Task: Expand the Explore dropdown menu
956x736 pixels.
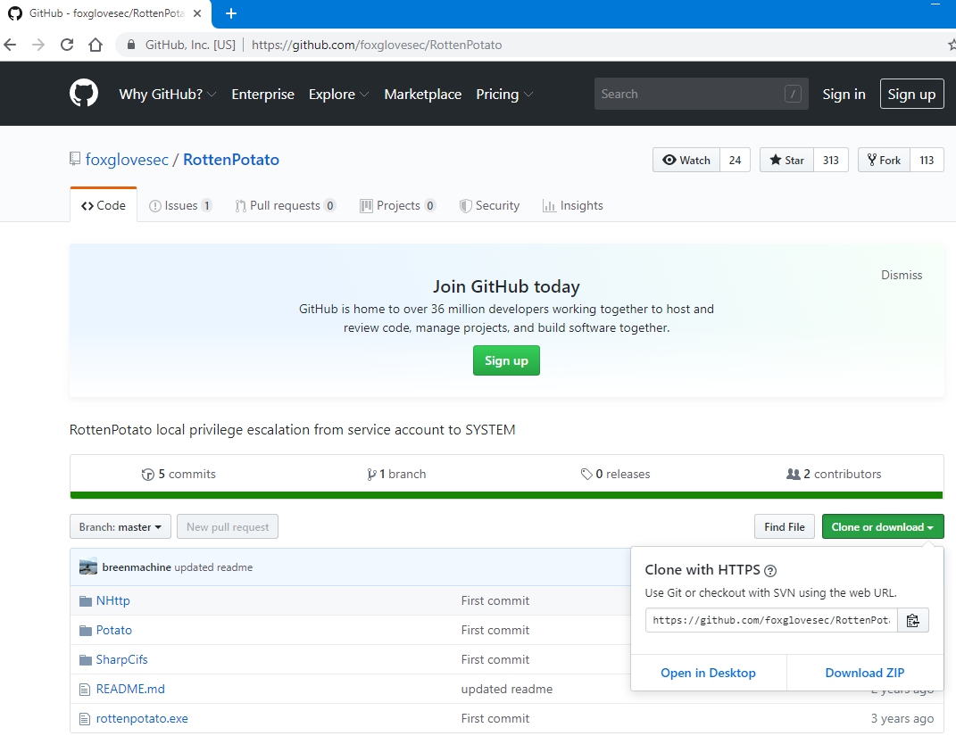Action: (338, 94)
